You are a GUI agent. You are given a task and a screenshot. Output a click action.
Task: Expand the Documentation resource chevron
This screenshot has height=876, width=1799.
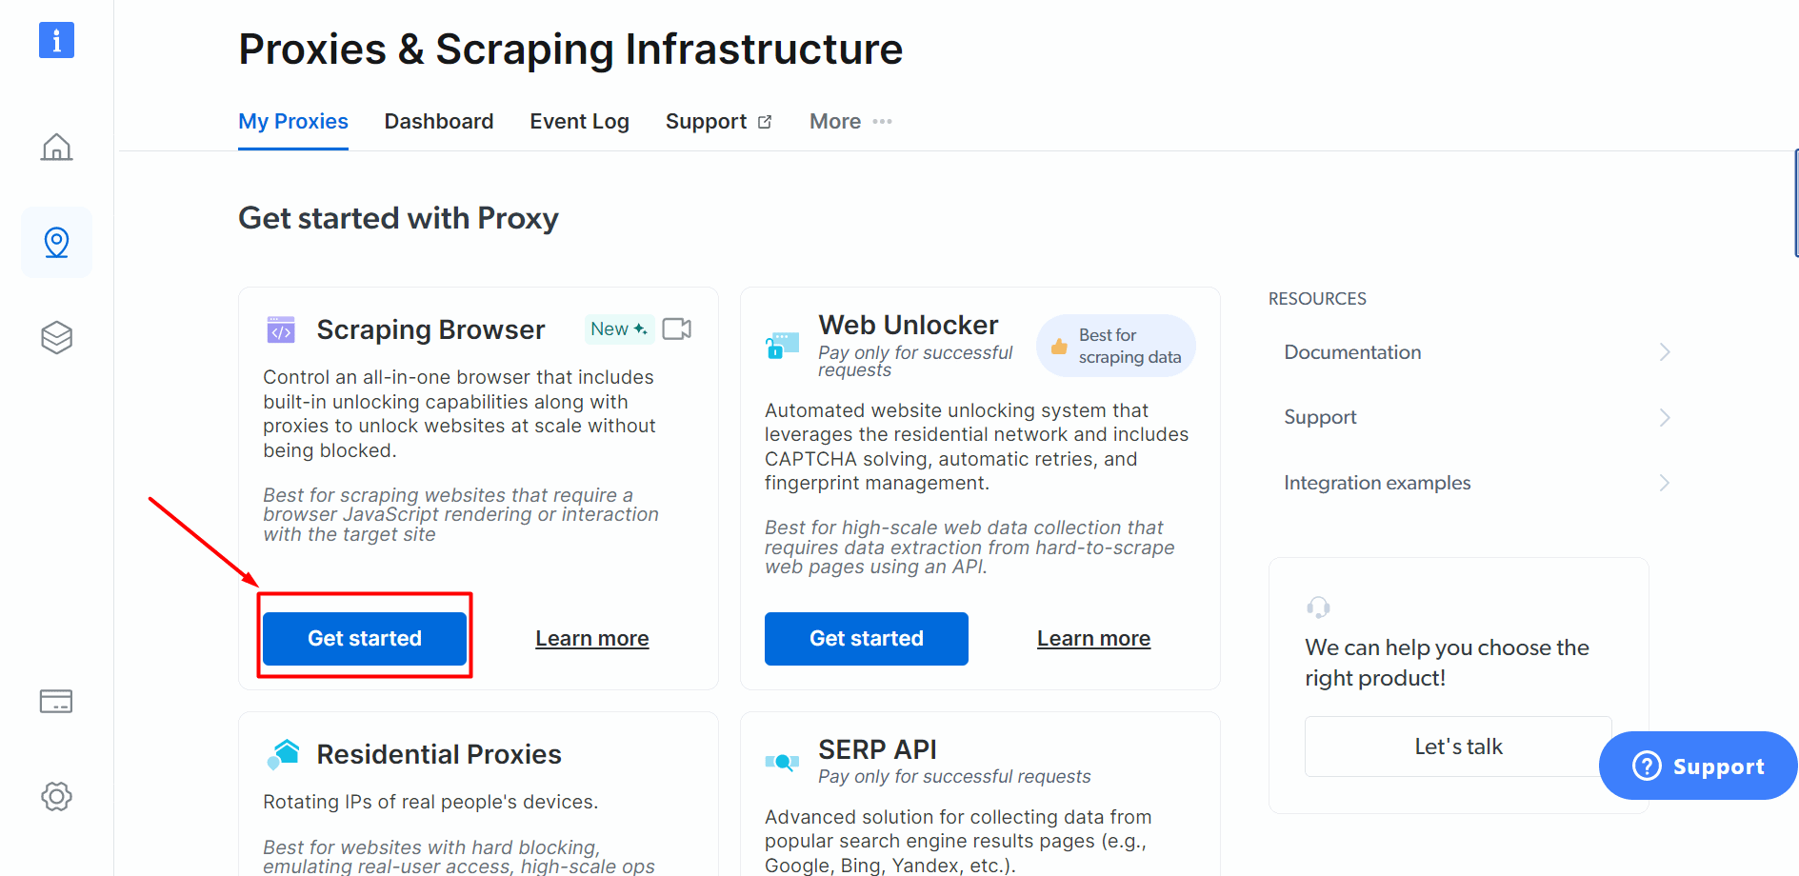click(1664, 352)
